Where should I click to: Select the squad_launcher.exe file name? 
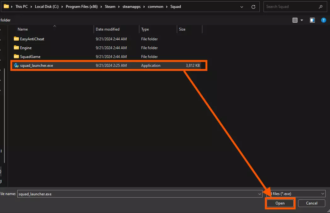pyautogui.click(x=37, y=66)
